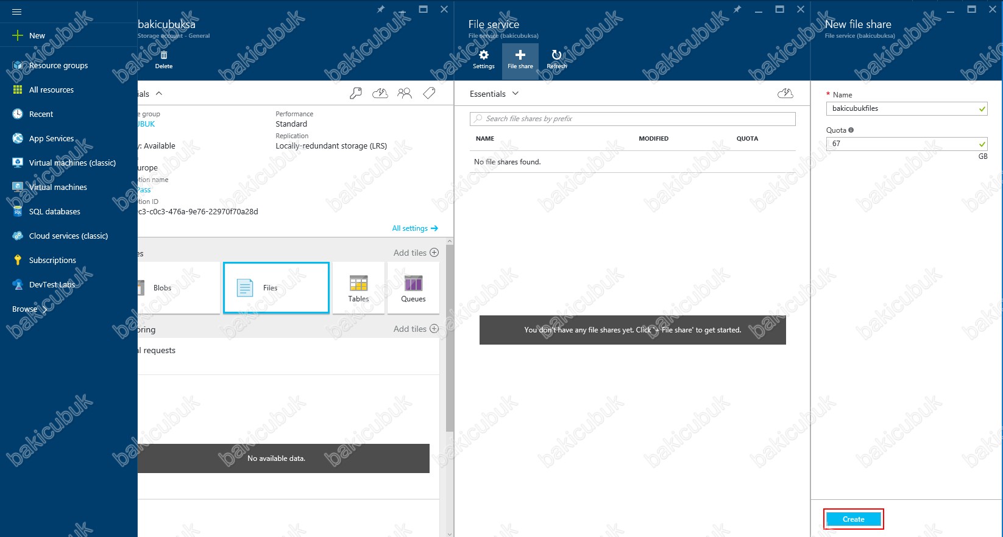1003x537 pixels.
Task: Click the Virtual machines icon in sidebar
Action: [x=18, y=187]
